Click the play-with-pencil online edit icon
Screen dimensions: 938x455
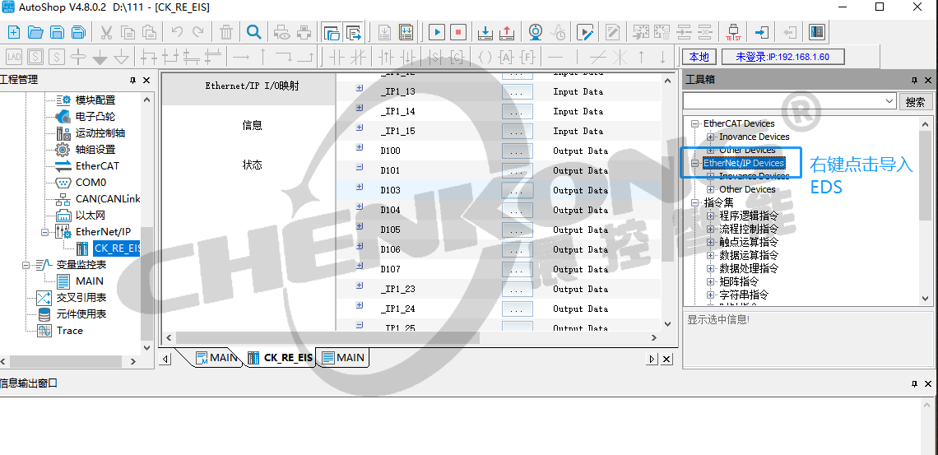tap(584, 32)
